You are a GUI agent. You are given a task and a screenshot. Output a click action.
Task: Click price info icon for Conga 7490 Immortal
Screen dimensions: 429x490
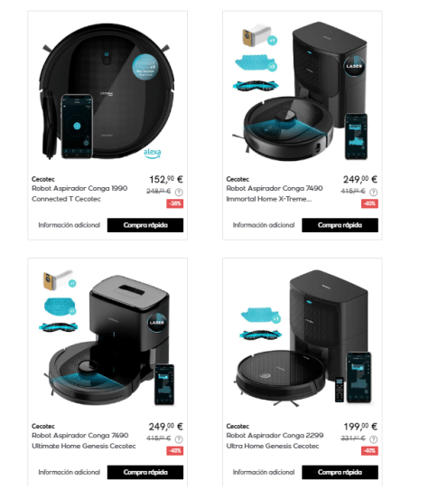click(x=373, y=192)
